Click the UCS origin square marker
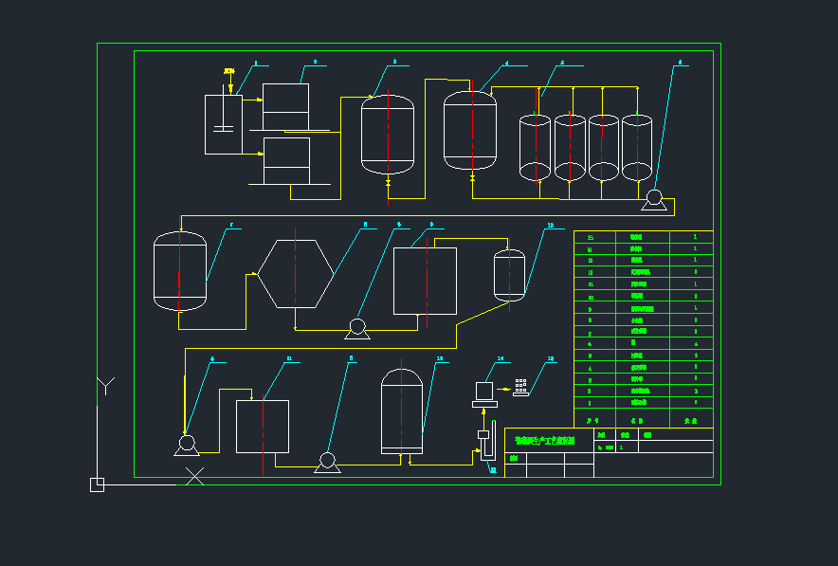The image size is (838, 566). coord(98,484)
